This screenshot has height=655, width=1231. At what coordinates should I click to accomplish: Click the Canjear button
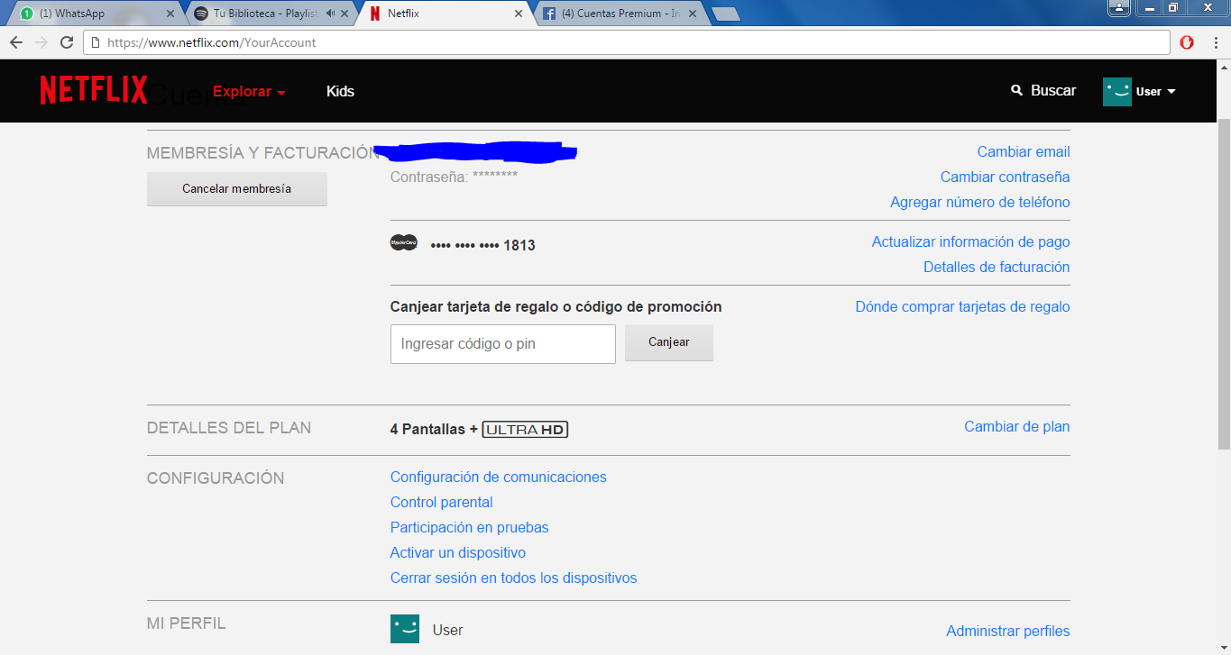[669, 342]
